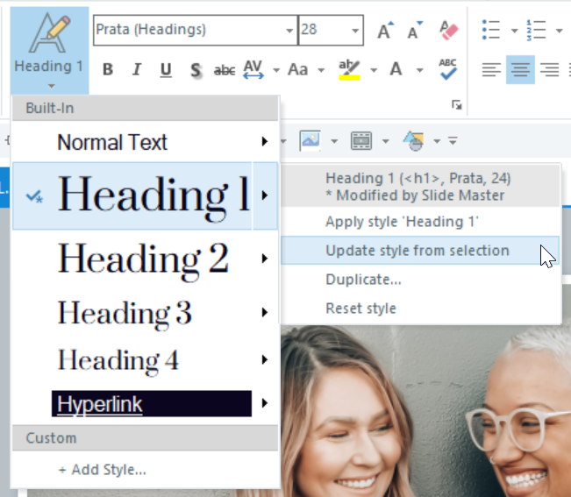The image size is (571, 497).
Task: Toggle strikethrough formatting
Action: (225, 69)
